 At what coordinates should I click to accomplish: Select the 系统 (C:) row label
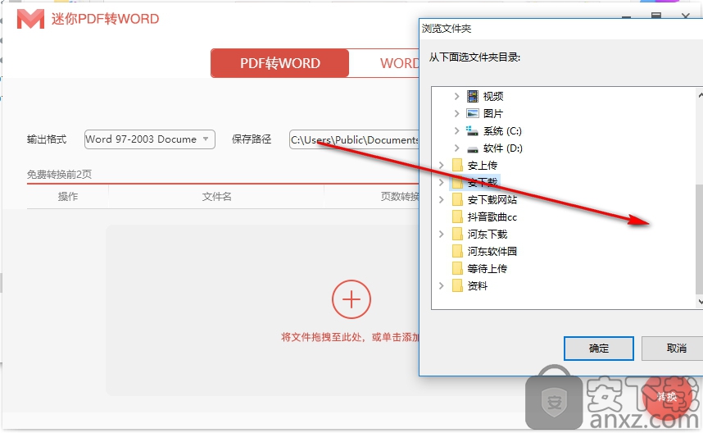[x=502, y=130]
